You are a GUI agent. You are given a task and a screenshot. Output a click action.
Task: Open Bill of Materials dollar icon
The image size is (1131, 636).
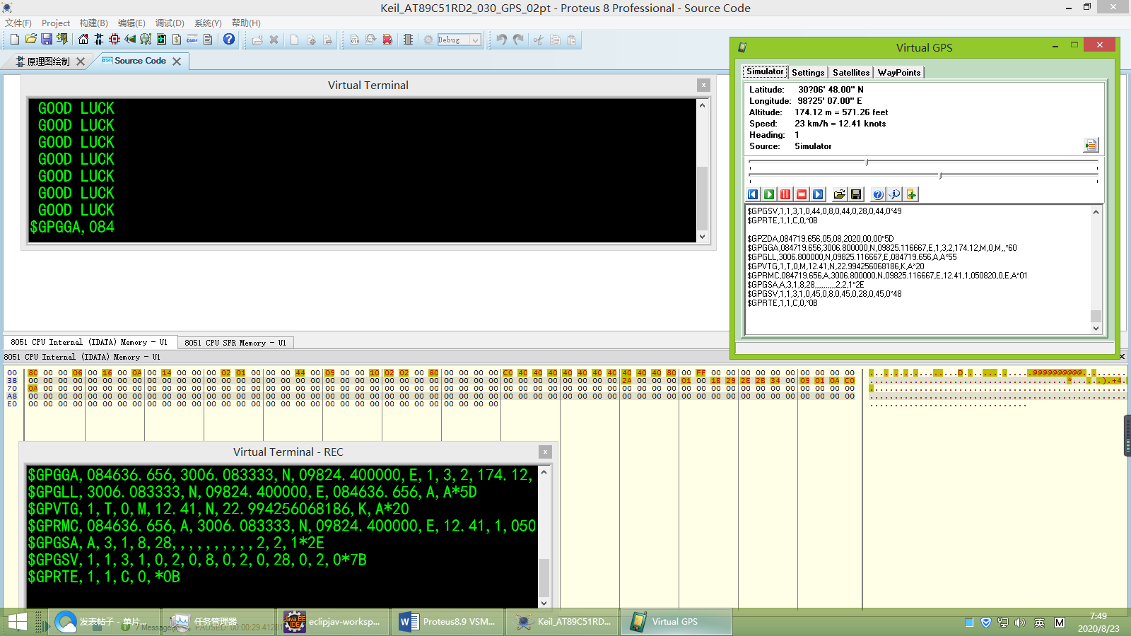coord(177,40)
